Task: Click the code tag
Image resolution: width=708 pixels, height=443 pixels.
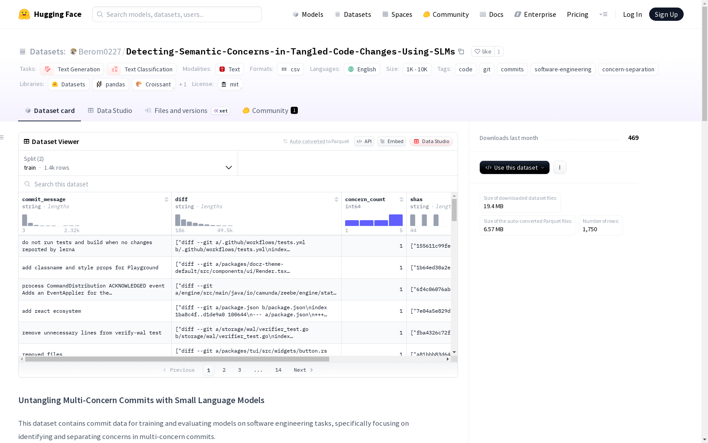Action: click(466, 69)
